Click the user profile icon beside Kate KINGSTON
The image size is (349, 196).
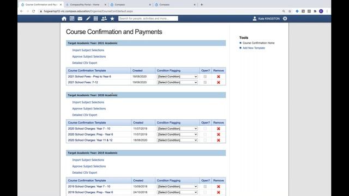click(255, 19)
